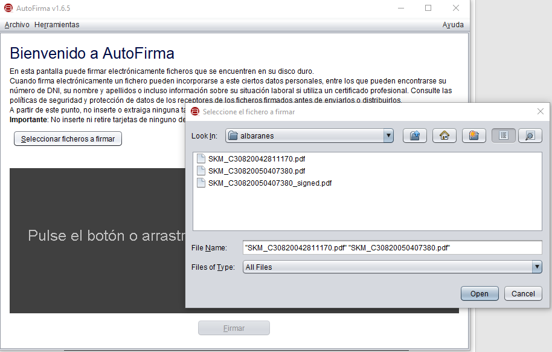Image resolution: width=552 pixels, height=352 pixels.
Task: Click the disabled Firmar button
Action: pyautogui.click(x=234, y=328)
